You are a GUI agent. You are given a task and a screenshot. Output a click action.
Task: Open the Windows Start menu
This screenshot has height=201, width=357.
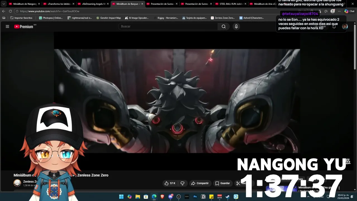point(121,197)
